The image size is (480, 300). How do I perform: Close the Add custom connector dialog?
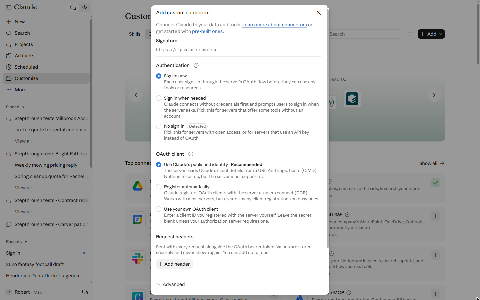pyautogui.click(x=319, y=13)
